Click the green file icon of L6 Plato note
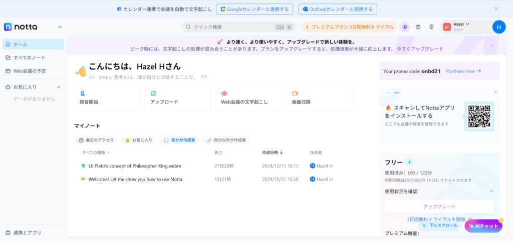513x243 pixels. (83, 166)
